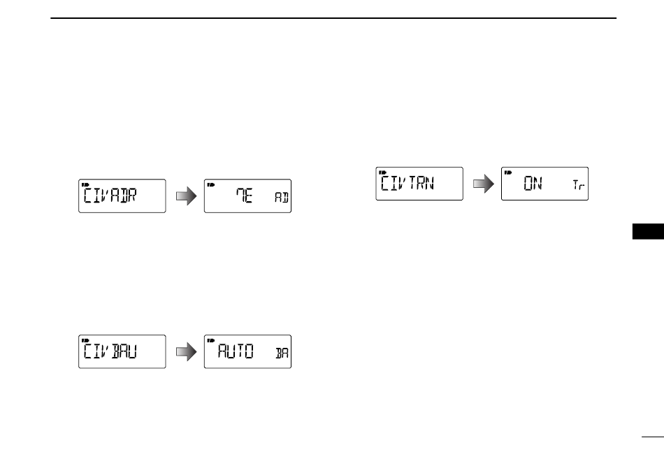Click the small indicator icon in AUTO display
This screenshot has height=468, width=664.
[x=211, y=340]
